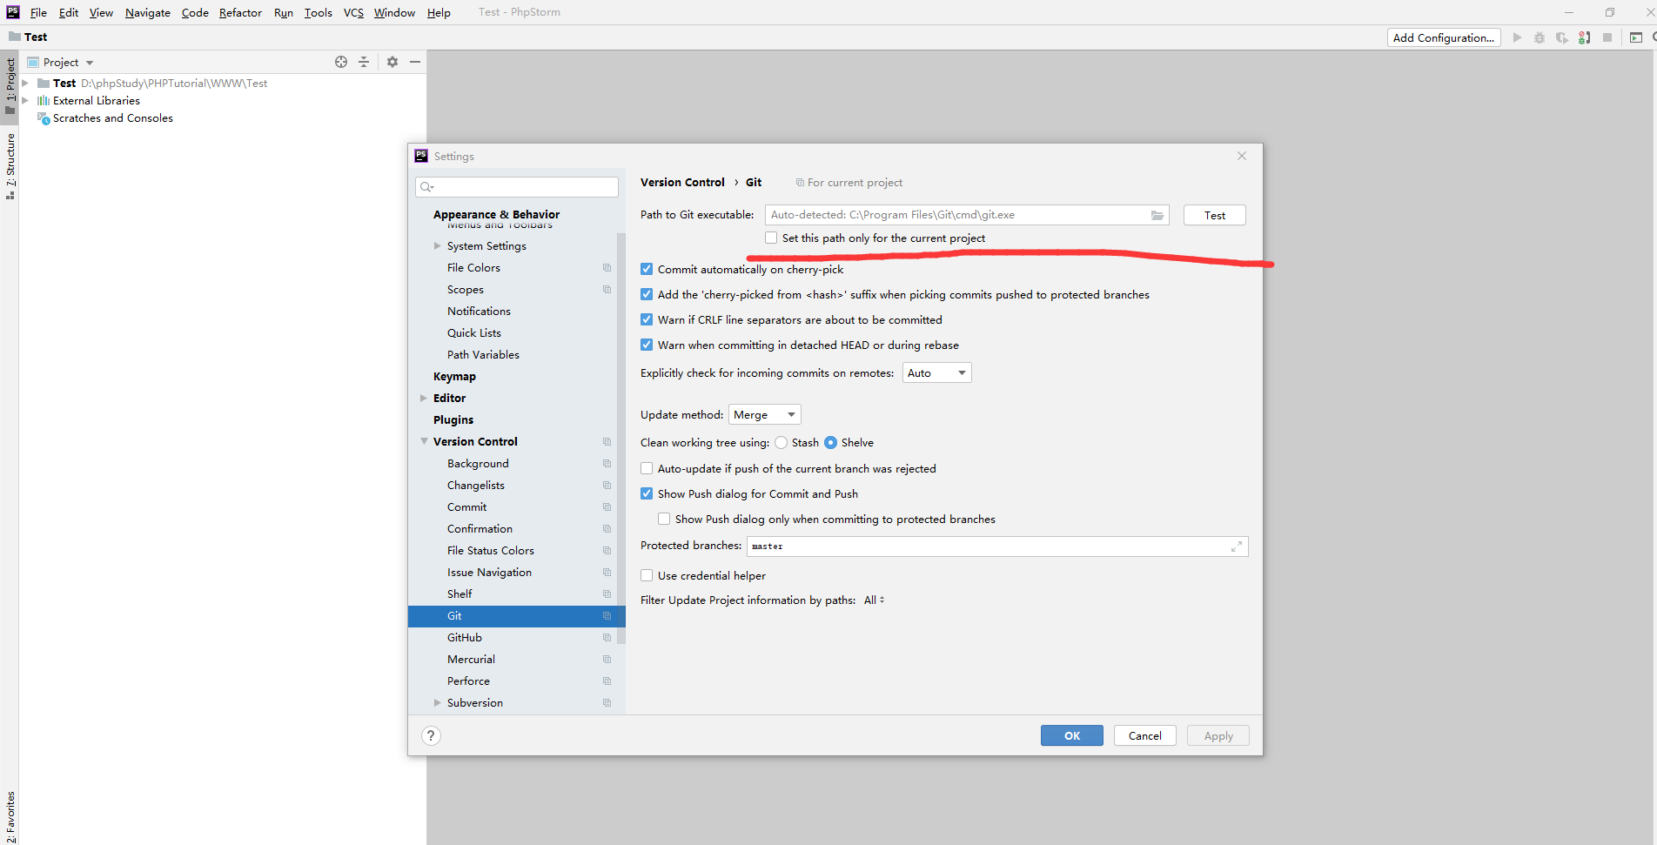The width and height of the screenshot is (1657, 845).
Task: Click OK in Settings dialog
Action: point(1071,735)
